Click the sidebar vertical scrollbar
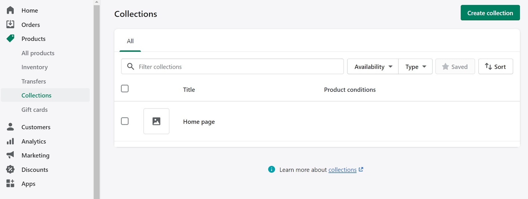Image resolution: width=528 pixels, height=199 pixels. tap(97, 101)
